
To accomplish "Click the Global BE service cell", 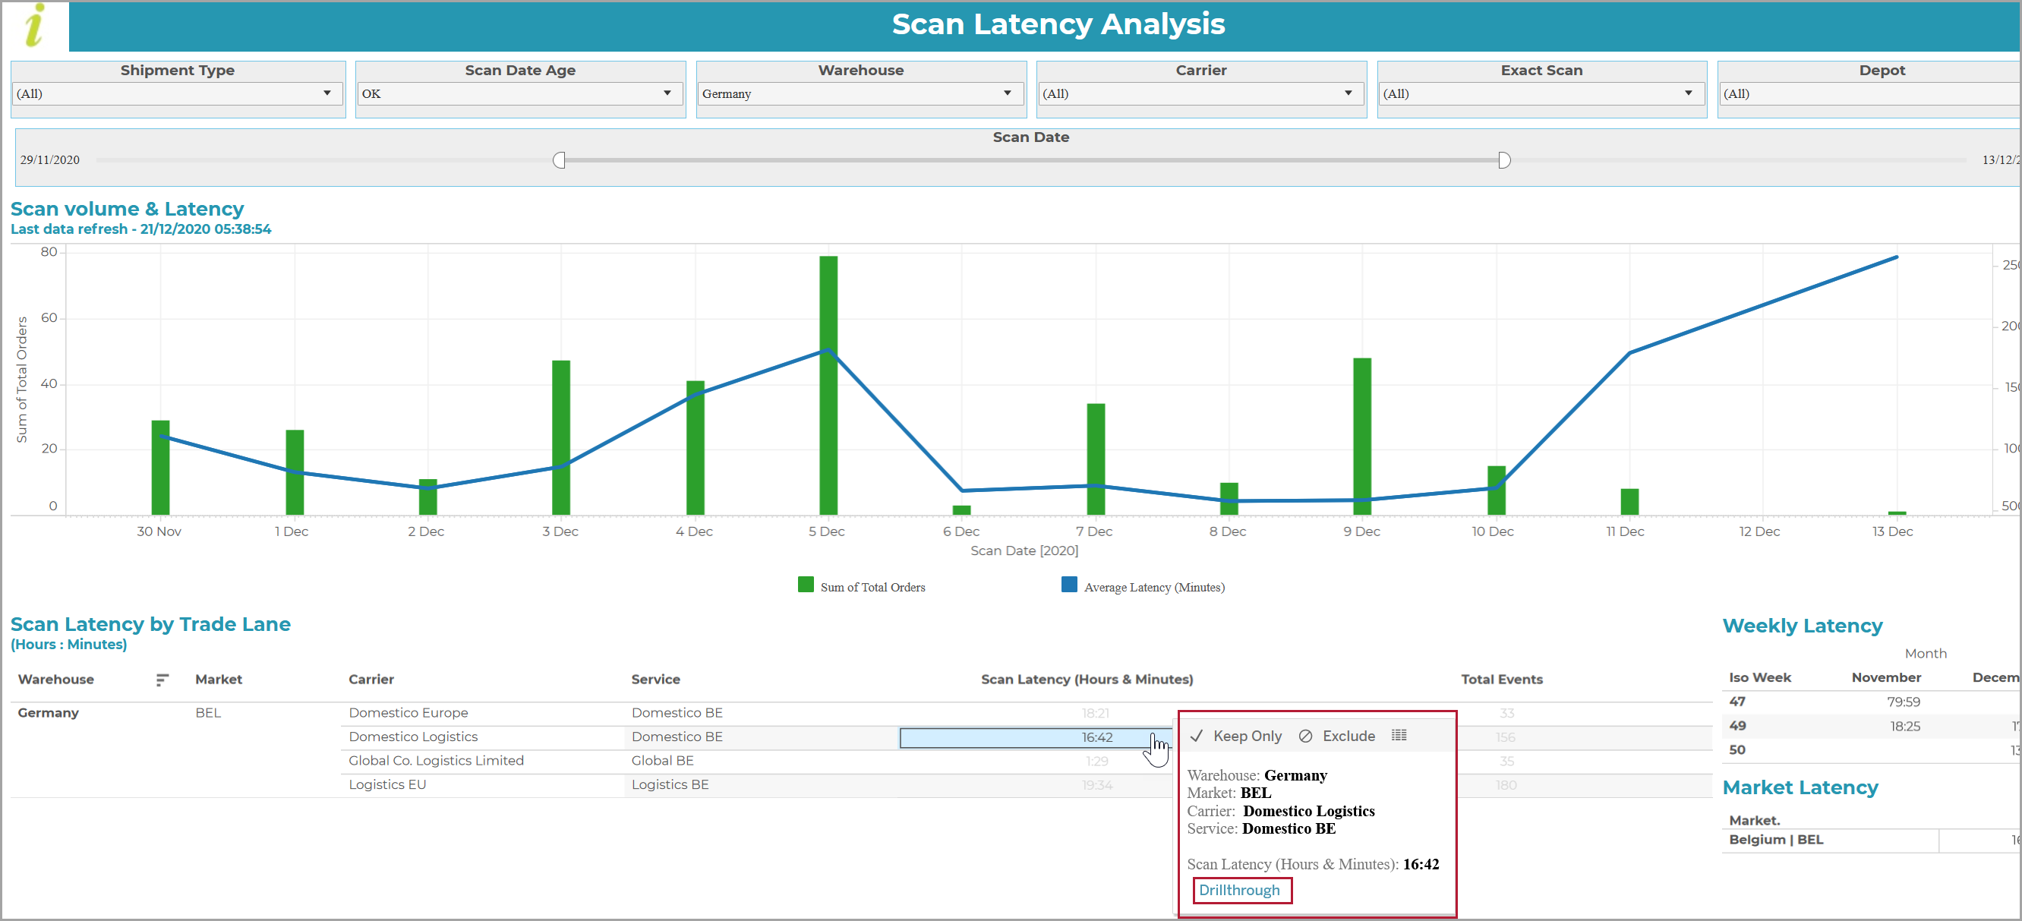I will tap(663, 761).
